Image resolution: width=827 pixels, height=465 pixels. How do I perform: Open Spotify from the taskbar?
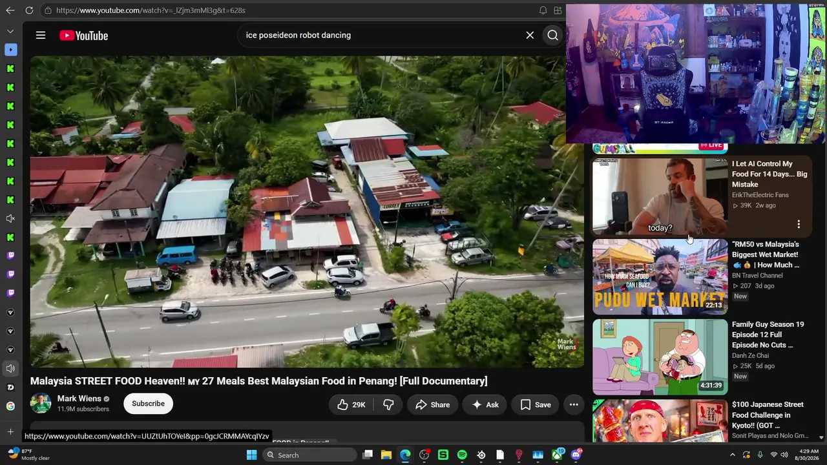click(x=462, y=455)
